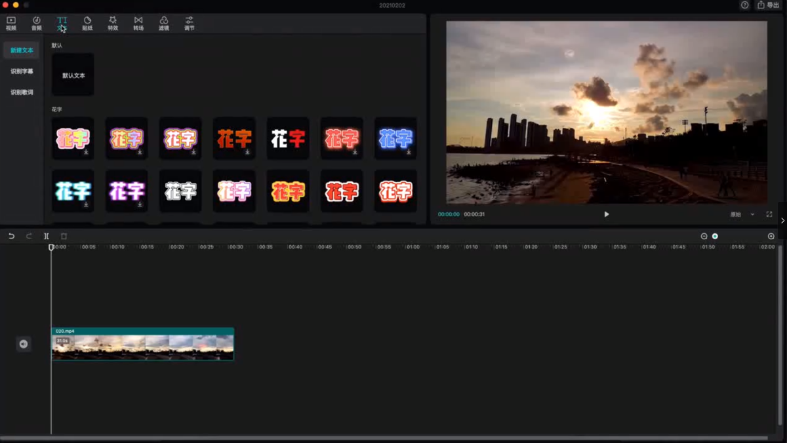Screen dimensions: 787x443
Task: Play the video preview
Action: (607, 214)
